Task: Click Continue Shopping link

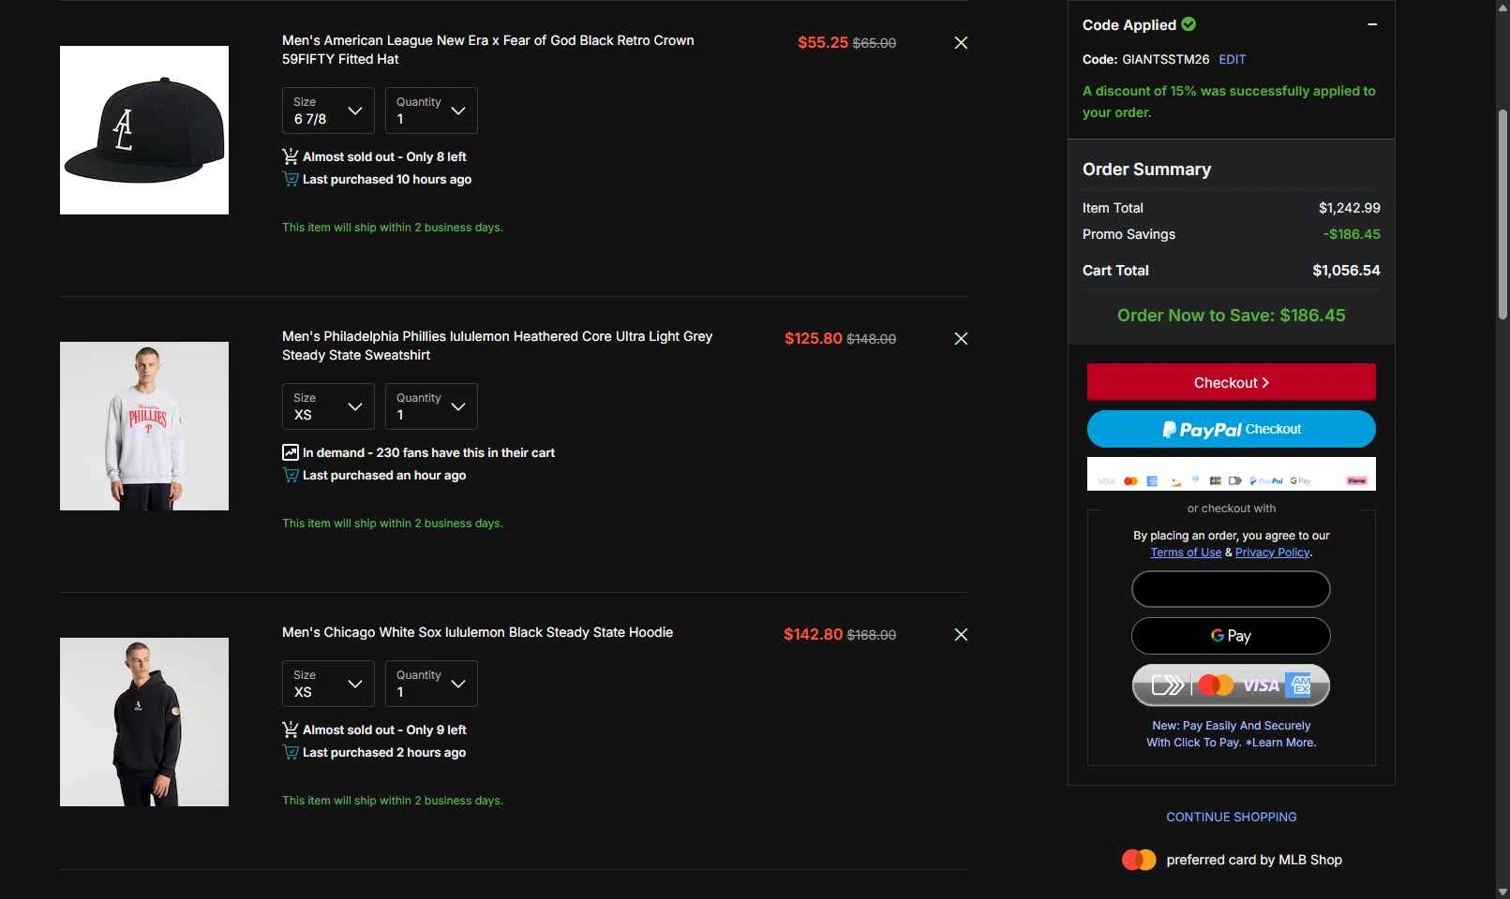Action: point(1232,817)
